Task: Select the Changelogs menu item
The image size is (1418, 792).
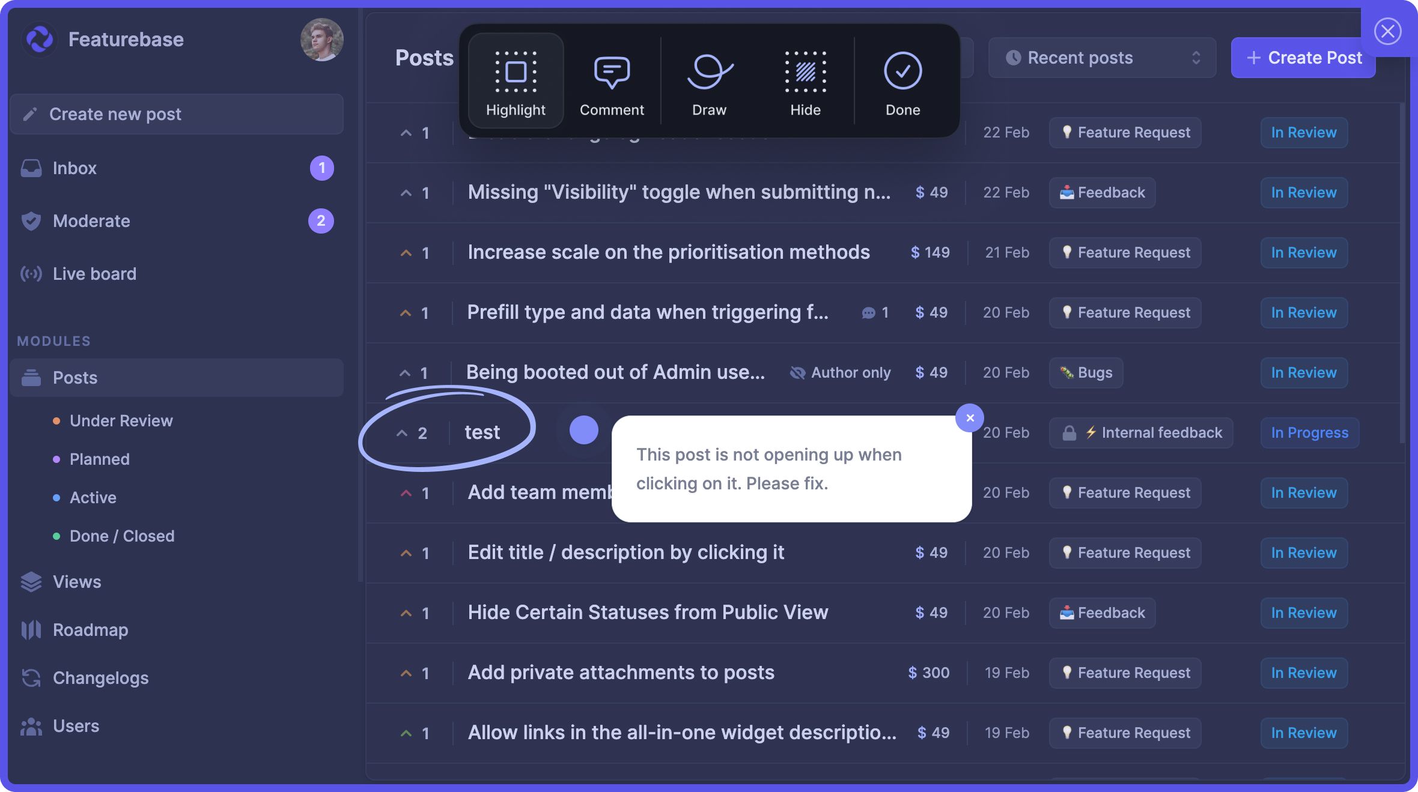Action: (x=100, y=677)
